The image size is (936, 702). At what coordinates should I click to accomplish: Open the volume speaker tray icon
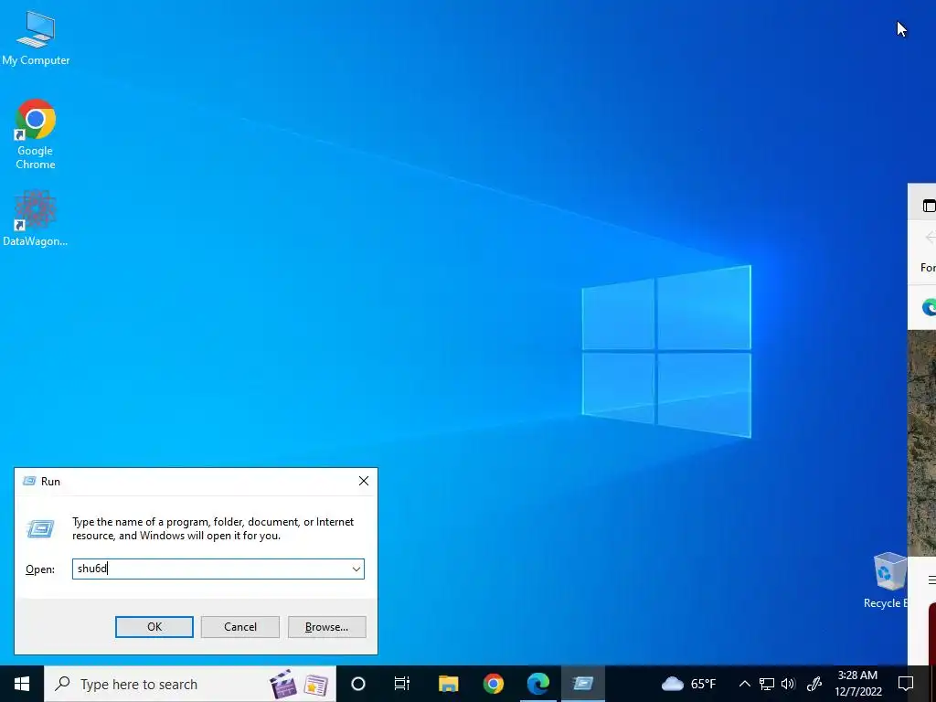(788, 684)
